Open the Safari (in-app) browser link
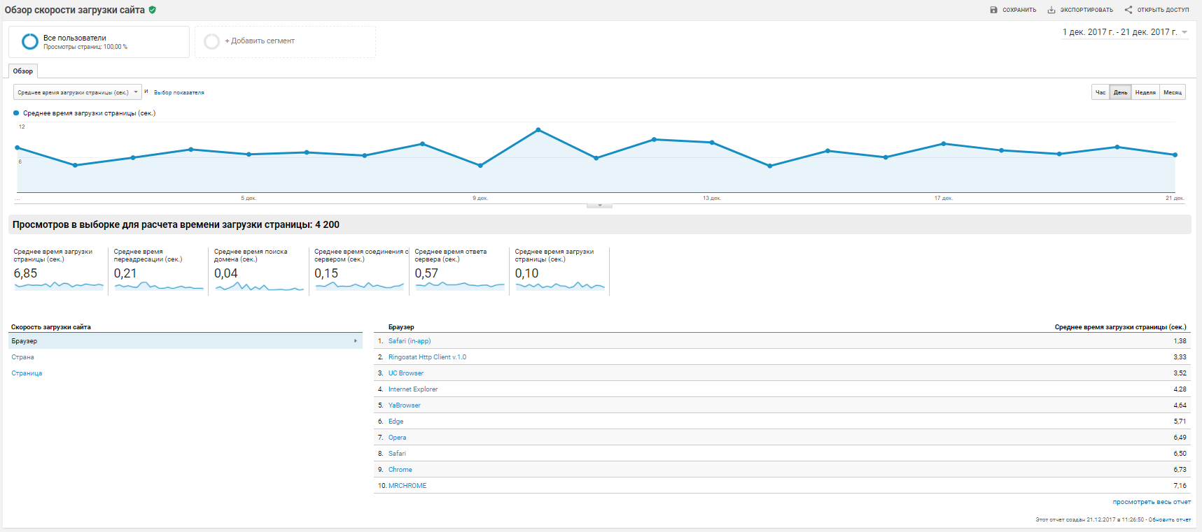This screenshot has width=1202, height=532. click(x=410, y=341)
